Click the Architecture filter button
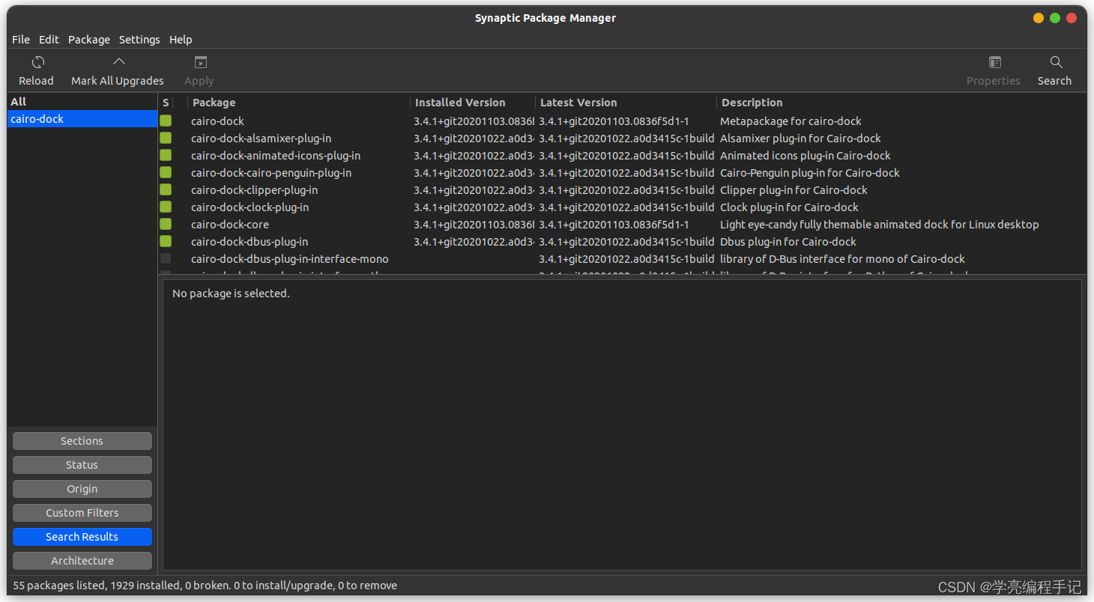This screenshot has height=602, width=1094. (x=82, y=561)
